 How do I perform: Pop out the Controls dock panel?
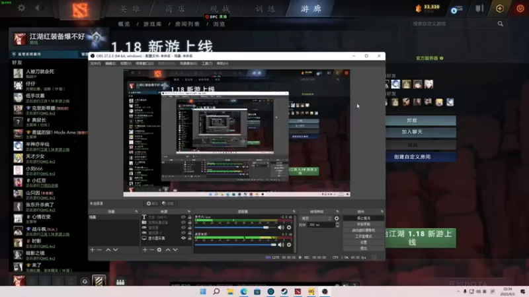(x=382, y=211)
